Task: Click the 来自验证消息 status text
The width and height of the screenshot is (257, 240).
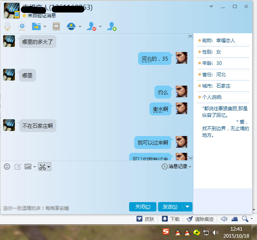Action: pos(42,15)
